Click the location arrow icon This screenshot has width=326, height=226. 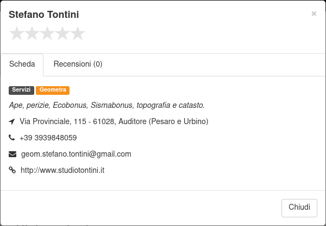pos(12,121)
